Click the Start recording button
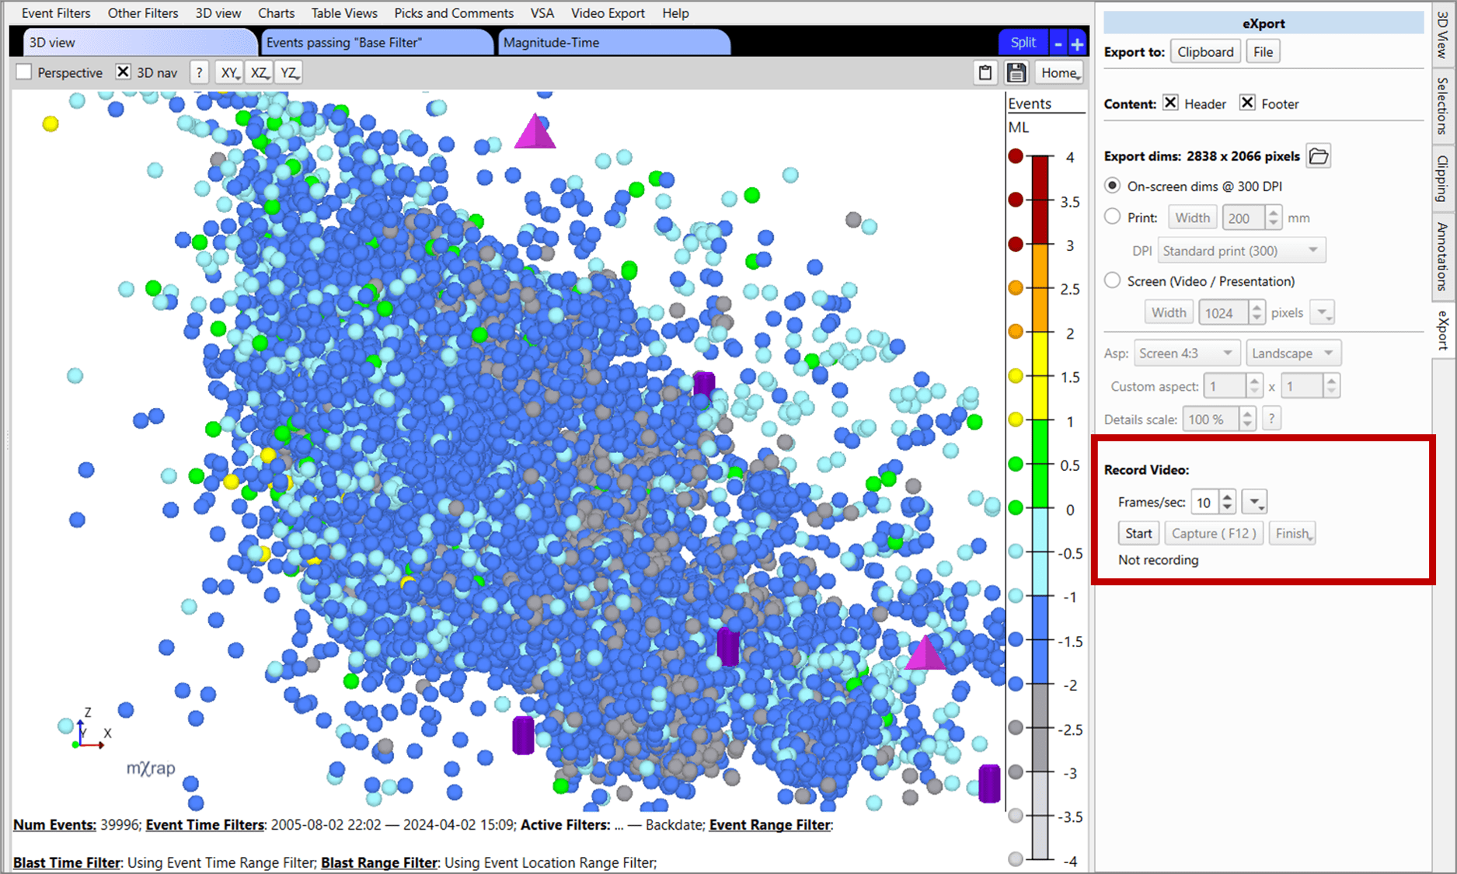 (1138, 534)
